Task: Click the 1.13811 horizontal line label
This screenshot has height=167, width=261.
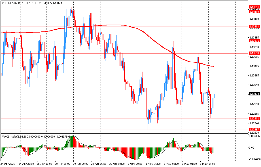Action: click(254, 41)
